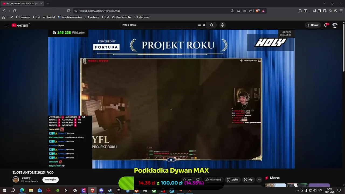Open Statystyki zawodnika bookmark

tap(70, 17)
